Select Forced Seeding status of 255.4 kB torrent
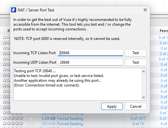This screenshot has height=128, width=168. [70, 124]
